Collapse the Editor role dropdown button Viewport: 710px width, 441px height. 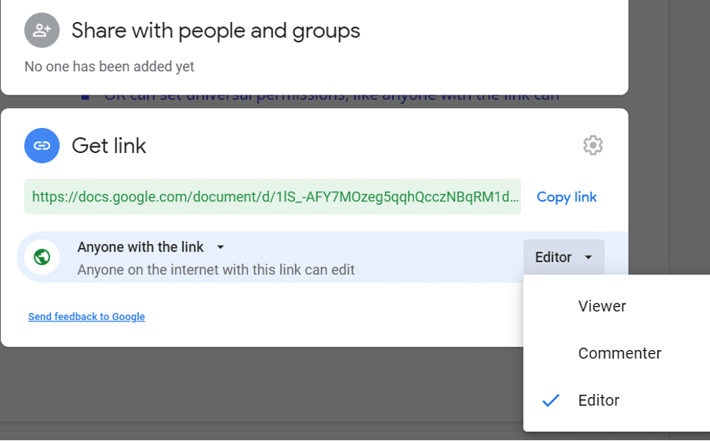pos(563,257)
